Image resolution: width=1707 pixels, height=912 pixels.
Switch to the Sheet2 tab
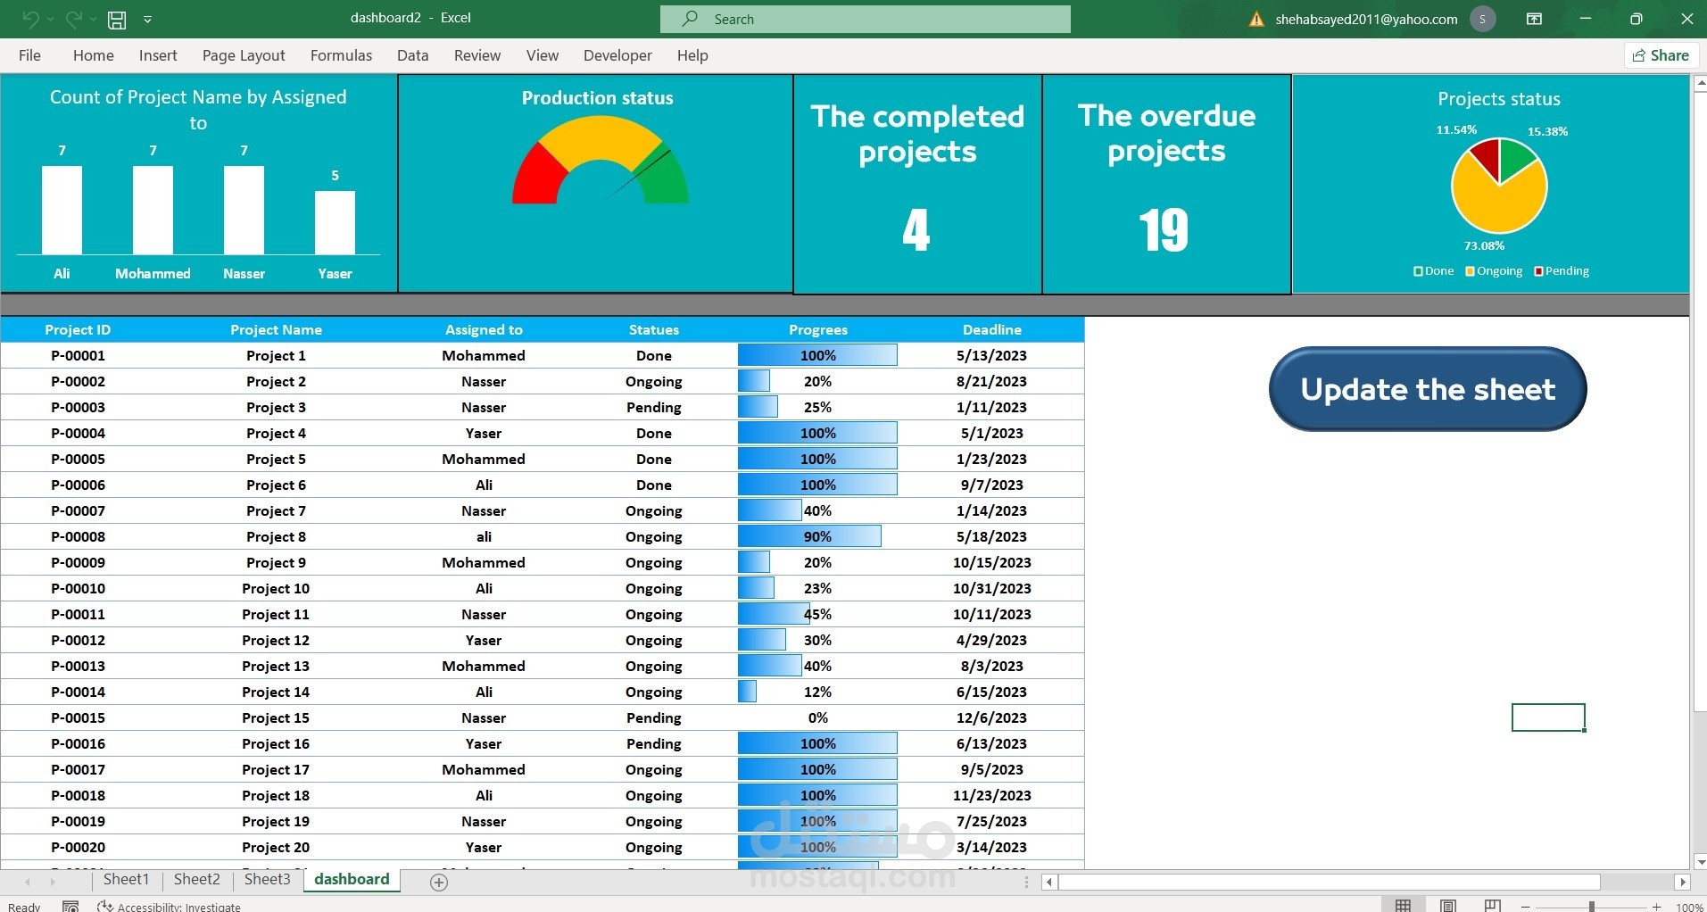pos(196,880)
